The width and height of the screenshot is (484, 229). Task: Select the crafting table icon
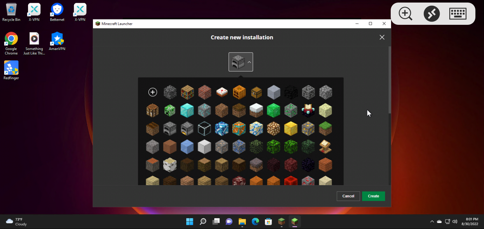point(153,110)
